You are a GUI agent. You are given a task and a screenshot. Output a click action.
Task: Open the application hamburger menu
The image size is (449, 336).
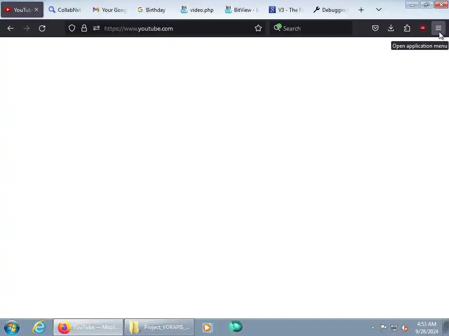[x=438, y=28]
